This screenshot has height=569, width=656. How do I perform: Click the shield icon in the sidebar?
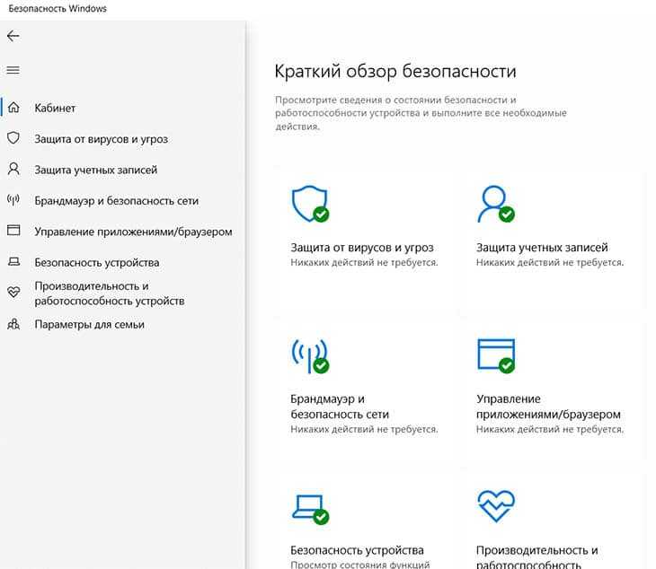point(13,138)
